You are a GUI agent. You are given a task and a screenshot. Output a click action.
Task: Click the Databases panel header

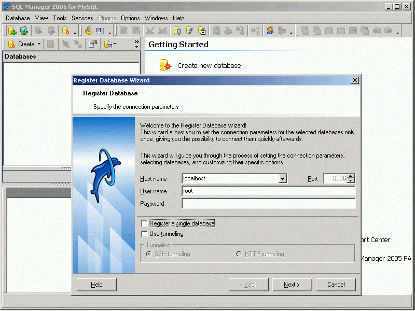point(71,56)
